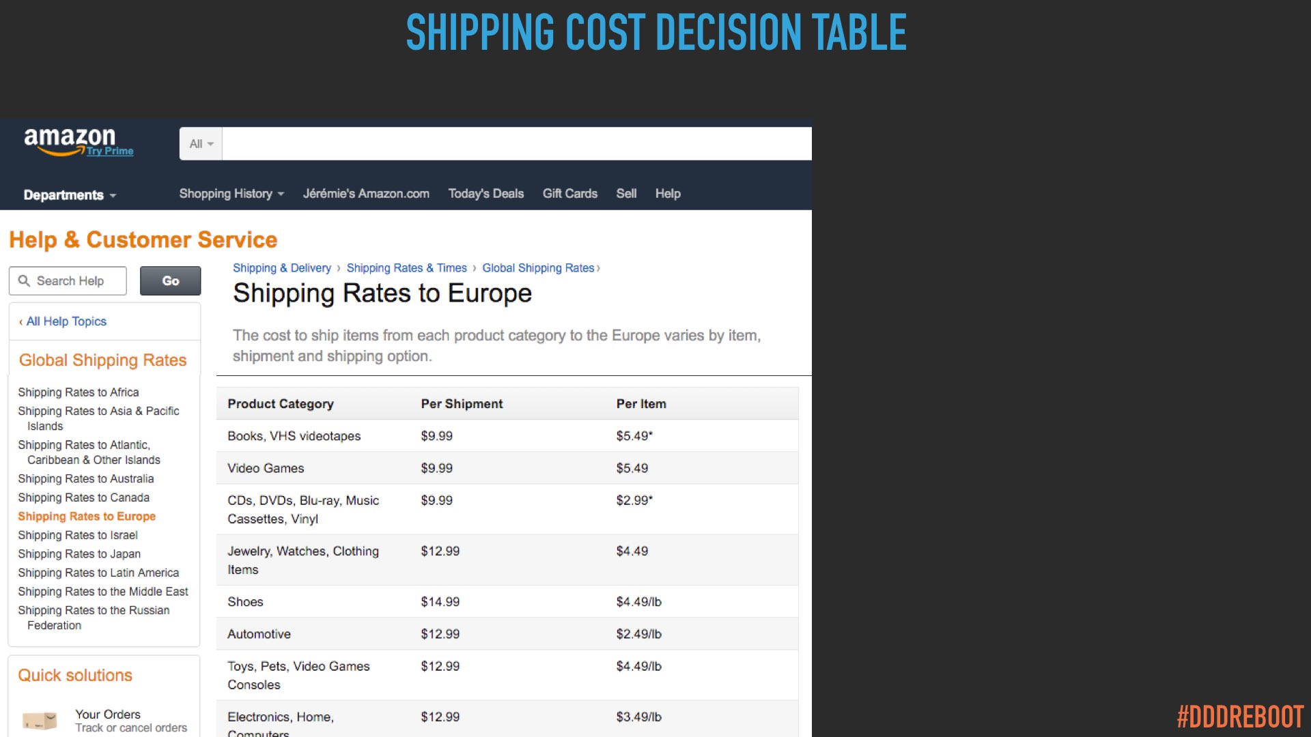Go to Today's Deals
Viewport: 1311px width, 737px height.
(x=486, y=194)
